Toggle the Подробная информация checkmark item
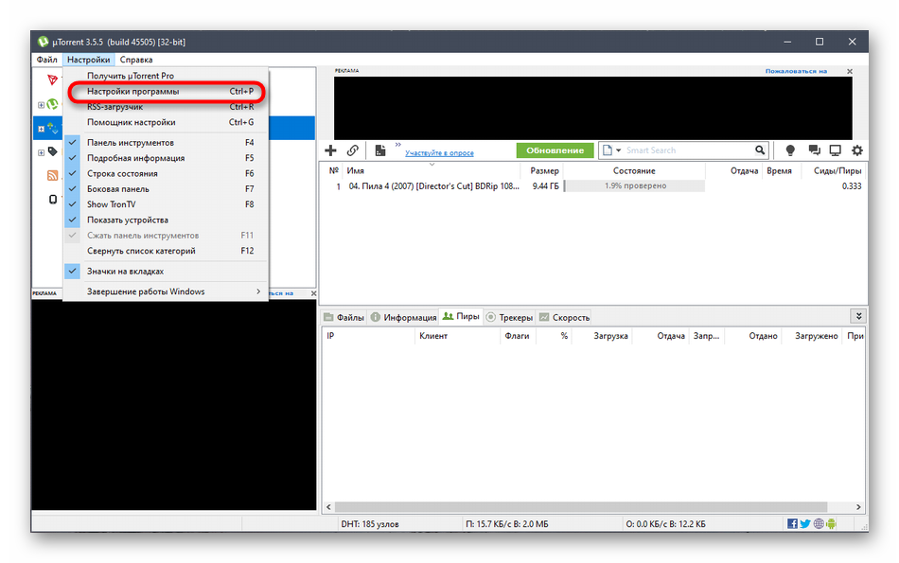 (166, 158)
